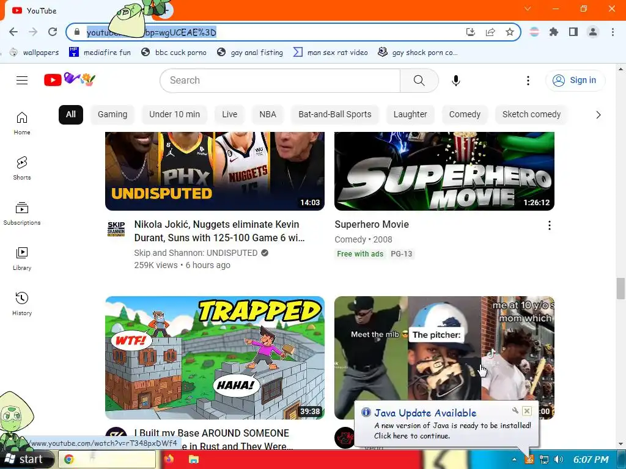The height and width of the screenshot is (469, 626).
Task: Open Library in the sidebar
Action: (22, 259)
